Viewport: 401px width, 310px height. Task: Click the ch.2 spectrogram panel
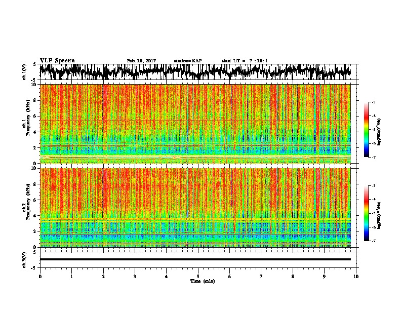tap(195, 208)
